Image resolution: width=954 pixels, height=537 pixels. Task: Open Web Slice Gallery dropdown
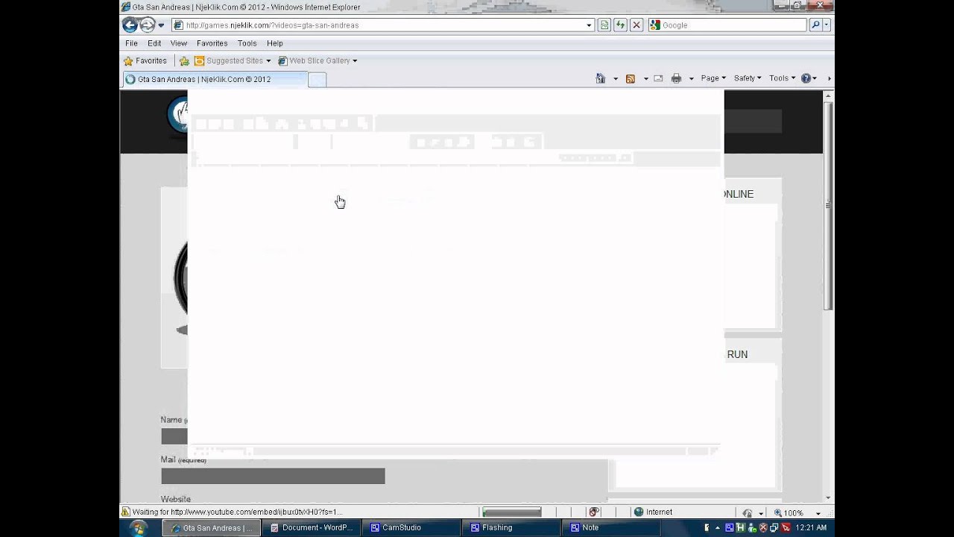[318, 61]
